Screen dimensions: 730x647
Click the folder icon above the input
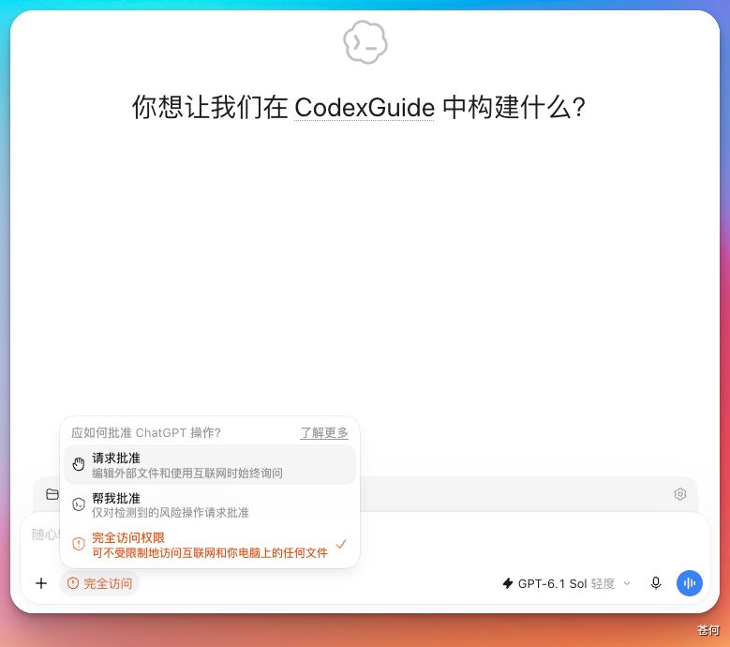pyautogui.click(x=52, y=494)
